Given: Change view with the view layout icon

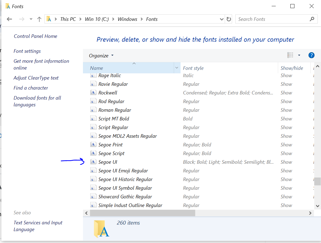Looking at the screenshot, I should (x=290, y=55).
